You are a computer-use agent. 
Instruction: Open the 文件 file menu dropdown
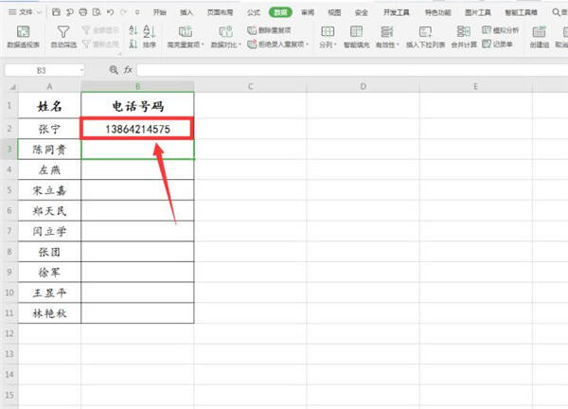(x=25, y=12)
